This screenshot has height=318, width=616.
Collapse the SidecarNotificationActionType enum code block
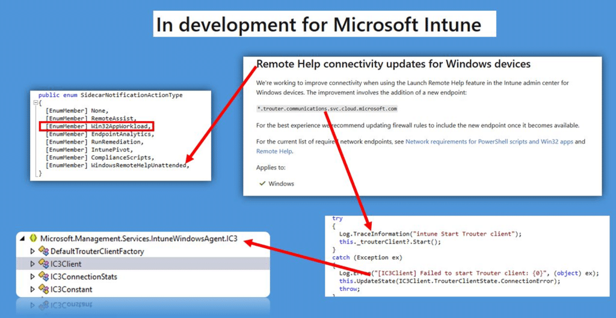[36, 103]
